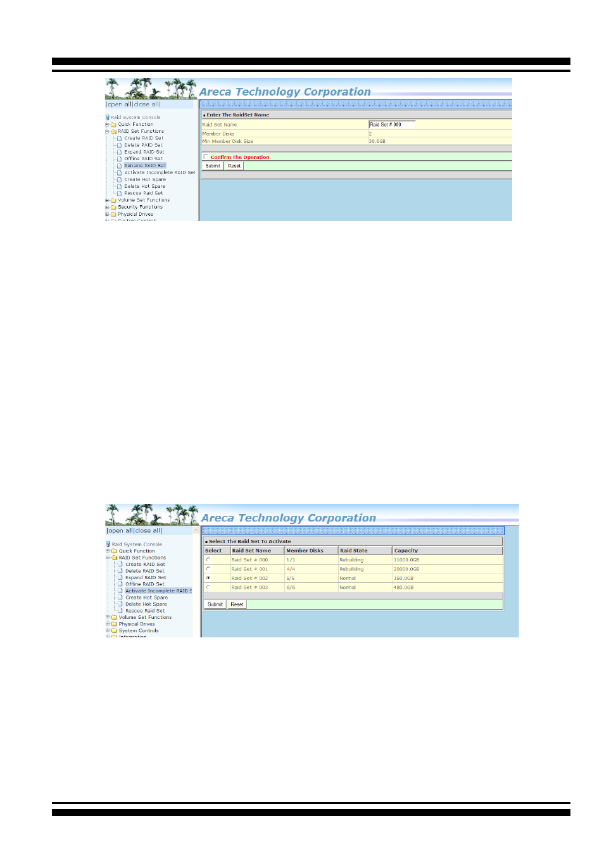This screenshot has height=857, width=604.
Task: Click Volume Set Functions folder icon on the Rename RAID Set screen
Action: point(113,200)
